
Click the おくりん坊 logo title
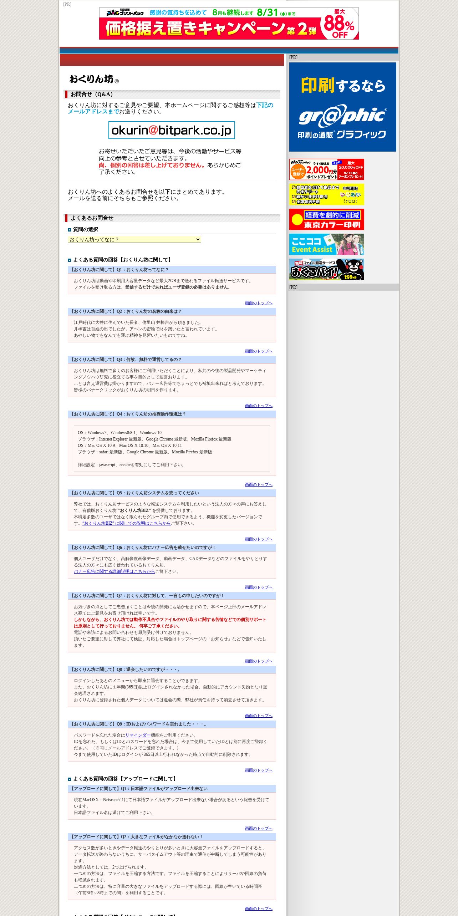94,79
